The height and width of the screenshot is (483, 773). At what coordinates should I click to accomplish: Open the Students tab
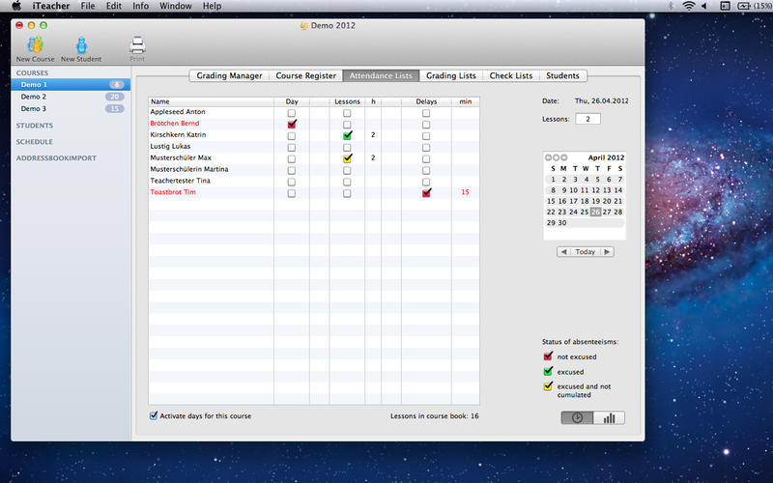tap(562, 75)
